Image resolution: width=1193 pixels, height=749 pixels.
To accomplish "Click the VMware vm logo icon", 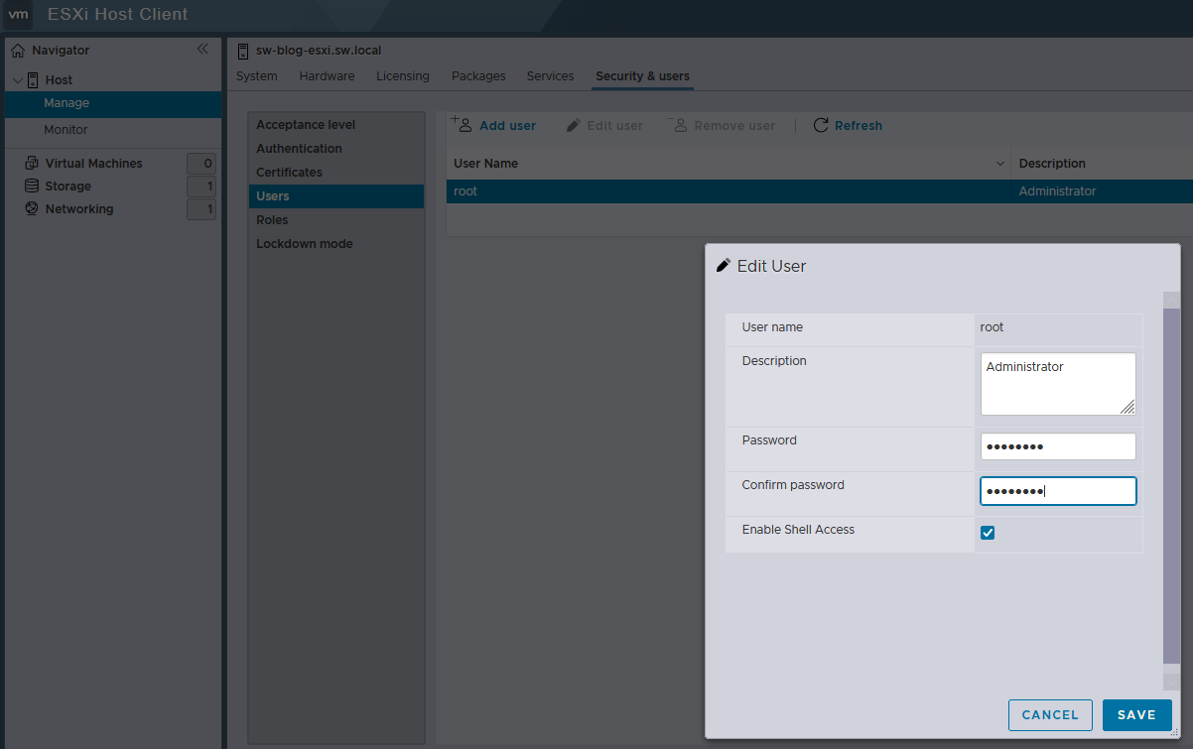I will coord(18,15).
